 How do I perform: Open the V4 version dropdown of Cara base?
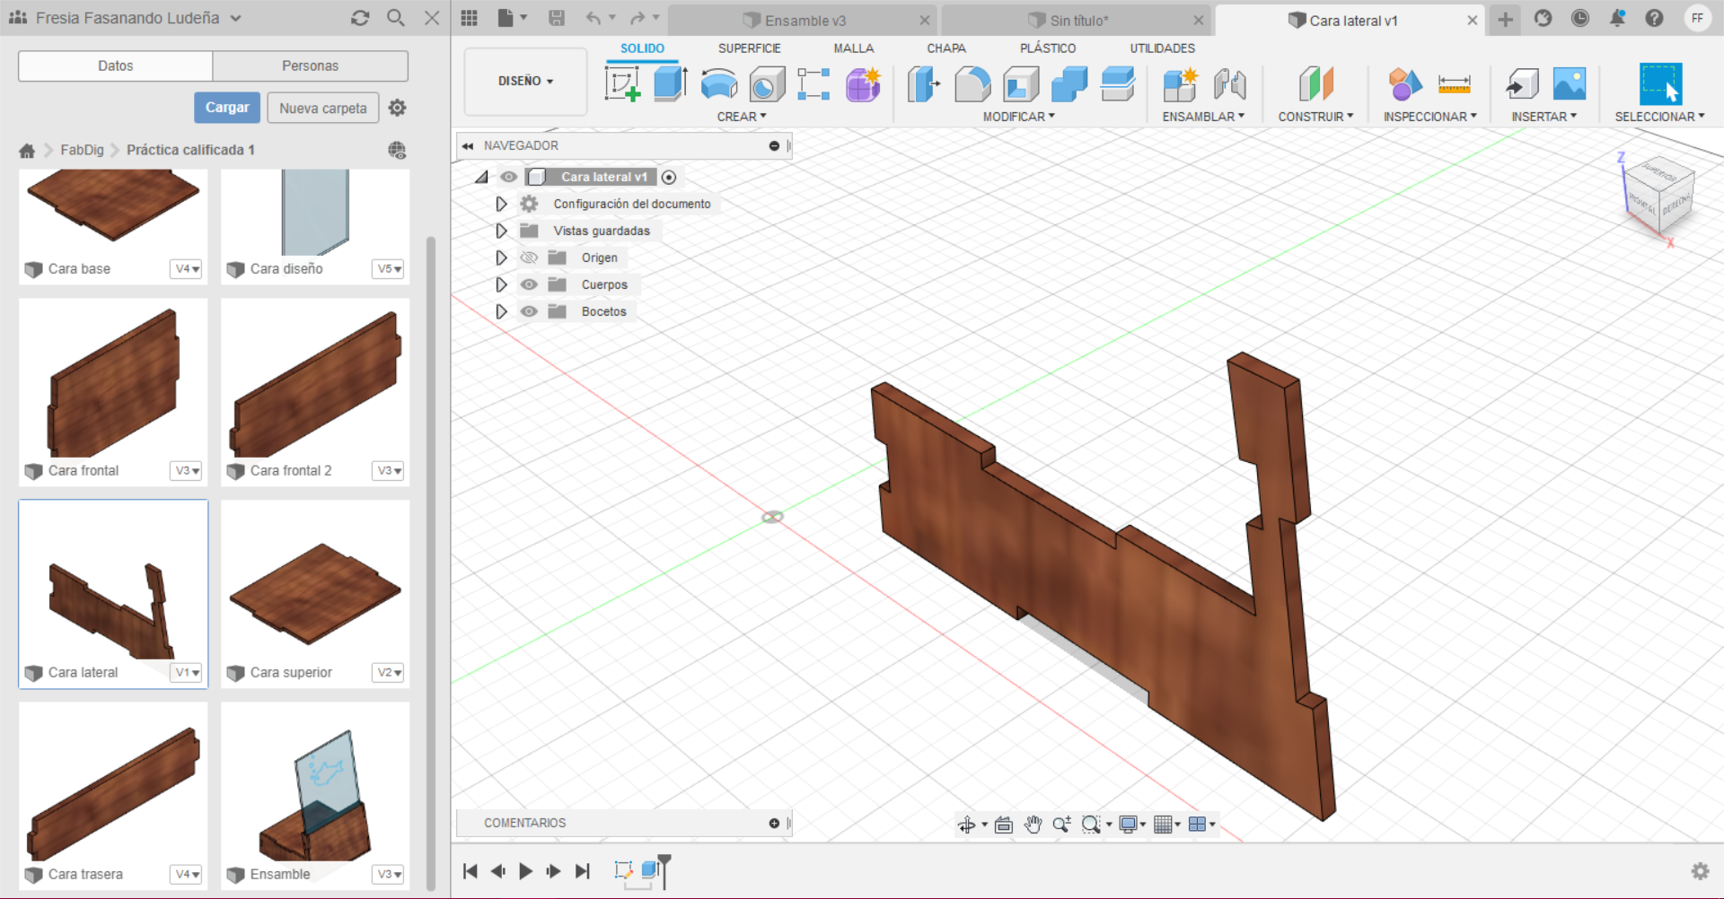click(186, 268)
